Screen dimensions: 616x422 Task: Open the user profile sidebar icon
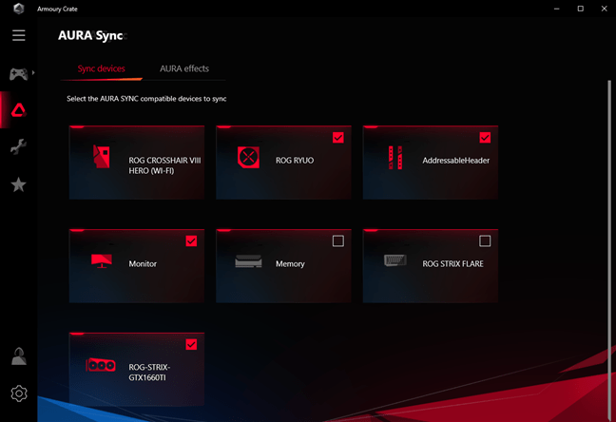click(x=18, y=356)
